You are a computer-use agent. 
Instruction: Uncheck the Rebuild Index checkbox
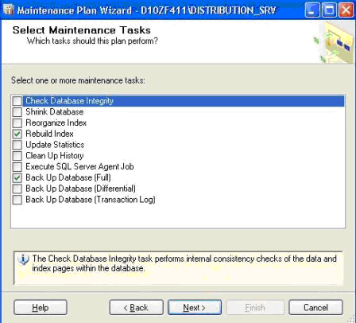point(17,134)
